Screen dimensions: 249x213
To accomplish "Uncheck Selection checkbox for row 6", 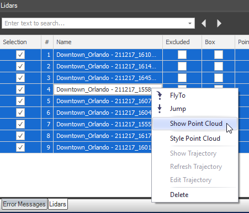I will [x=20, y=113].
